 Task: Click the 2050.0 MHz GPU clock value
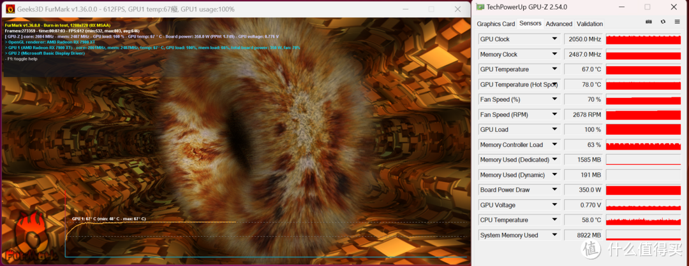click(x=583, y=39)
